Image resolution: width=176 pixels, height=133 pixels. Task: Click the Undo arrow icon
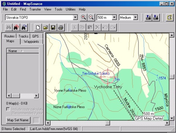[x=105, y=27]
